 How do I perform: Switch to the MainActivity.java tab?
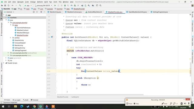tap(55, 12)
